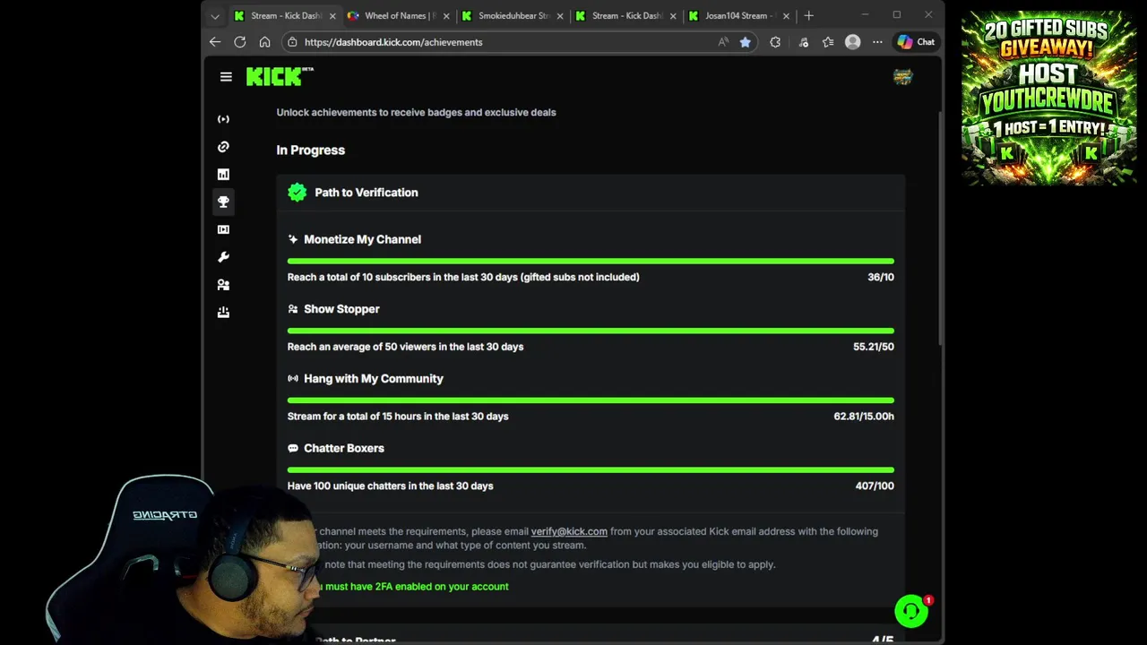Click the Kick logo
Image resolution: width=1147 pixels, height=645 pixels.
tap(280, 77)
